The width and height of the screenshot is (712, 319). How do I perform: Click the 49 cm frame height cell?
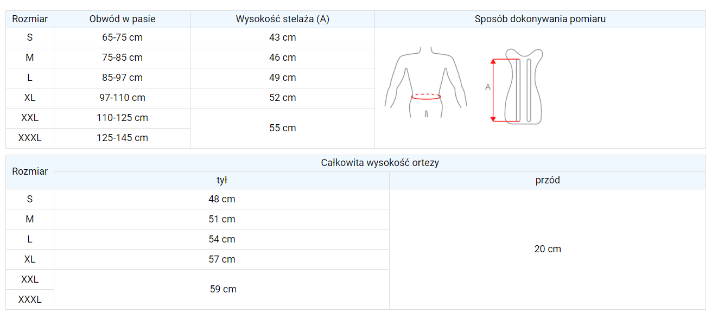point(282,78)
